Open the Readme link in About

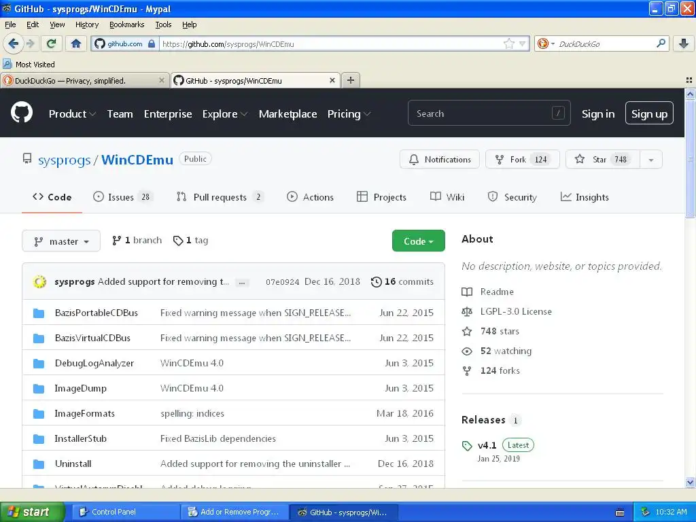497,292
